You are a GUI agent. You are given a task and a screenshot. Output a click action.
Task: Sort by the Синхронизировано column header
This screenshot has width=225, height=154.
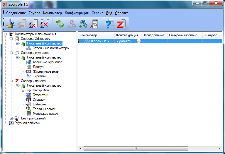(x=185, y=35)
